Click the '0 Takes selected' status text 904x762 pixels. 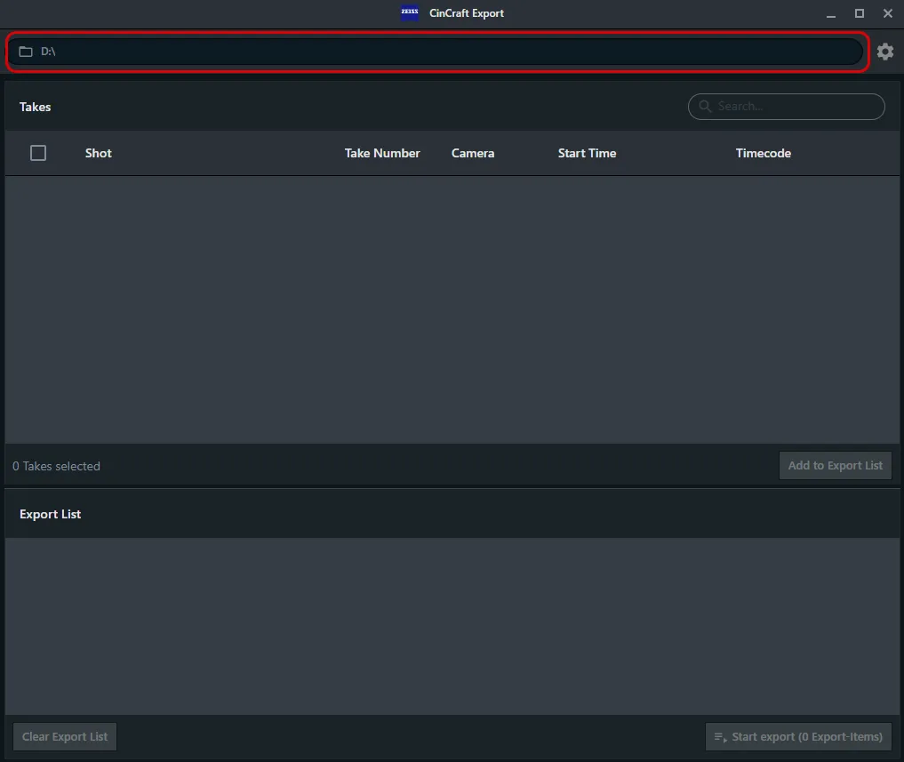(57, 466)
